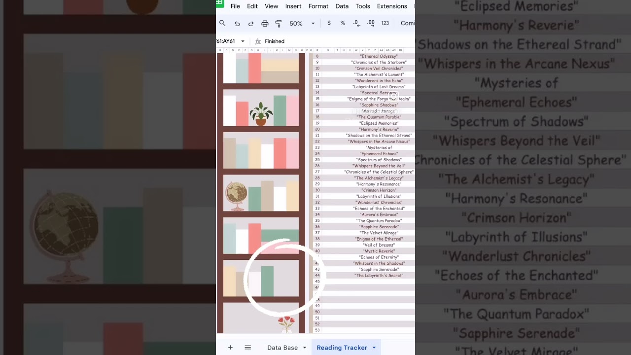Decrease decimal places
The width and height of the screenshot is (631, 355).
[356, 23]
